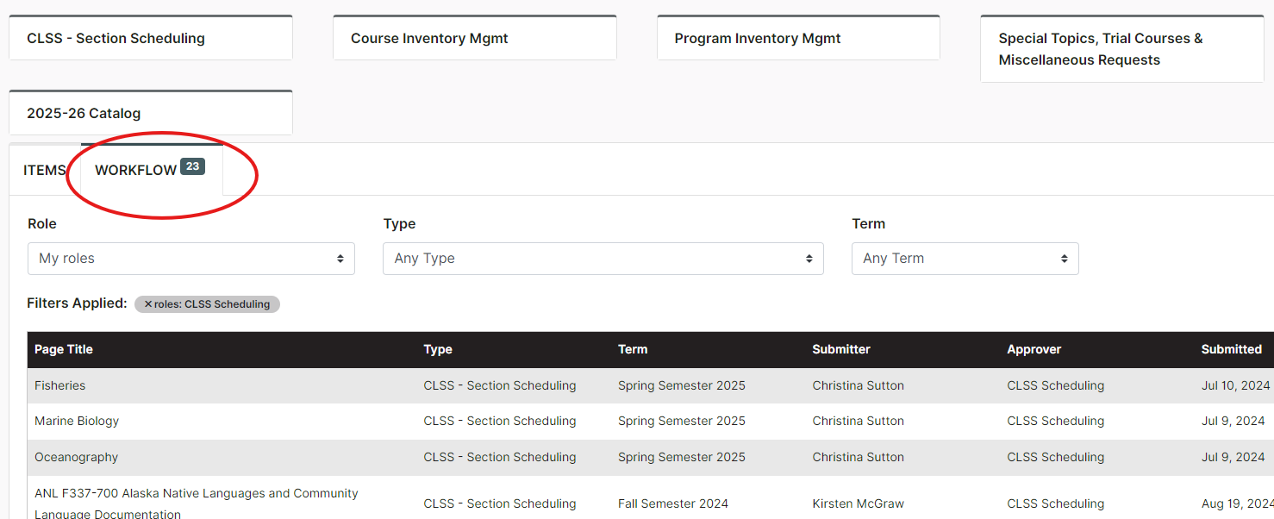Image resolution: width=1274 pixels, height=519 pixels.
Task: Click the workflow count badge 23
Action: 192,166
